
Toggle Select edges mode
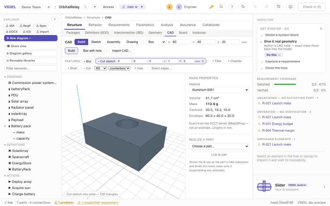pyautogui.click(x=161, y=68)
